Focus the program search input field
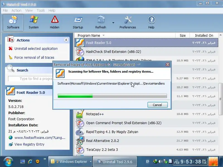Screen dimensions: 223x167 [30, 79]
